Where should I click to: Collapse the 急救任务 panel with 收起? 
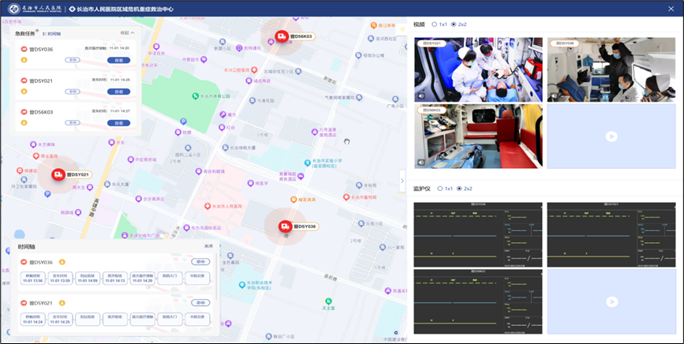[x=127, y=33]
